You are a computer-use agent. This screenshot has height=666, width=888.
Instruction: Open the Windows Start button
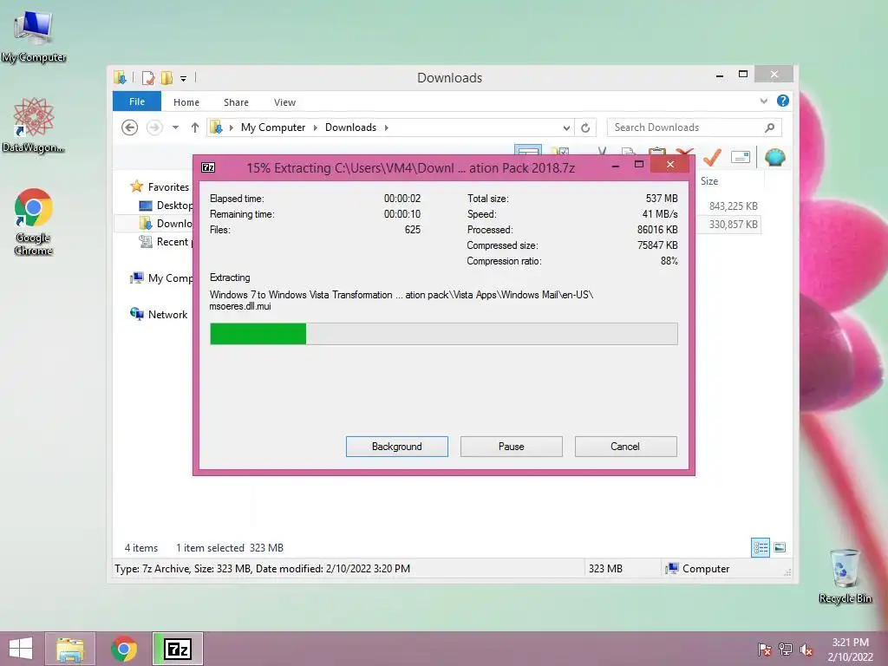[21, 649]
